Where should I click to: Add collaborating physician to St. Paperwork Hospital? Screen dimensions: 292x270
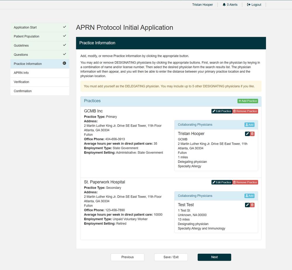[x=249, y=196]
